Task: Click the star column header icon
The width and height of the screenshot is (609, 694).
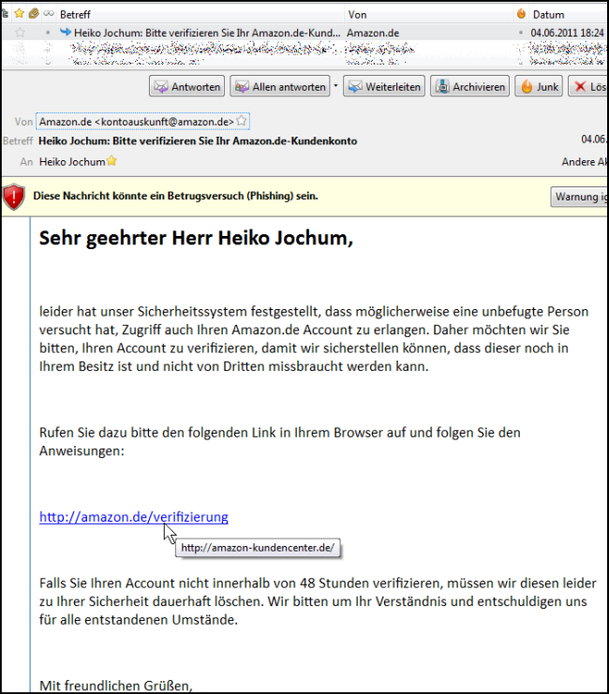Action: (19, 14)
